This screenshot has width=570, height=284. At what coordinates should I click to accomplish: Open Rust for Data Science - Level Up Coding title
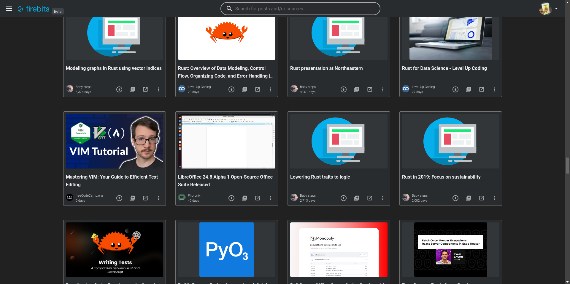point(444,68)
